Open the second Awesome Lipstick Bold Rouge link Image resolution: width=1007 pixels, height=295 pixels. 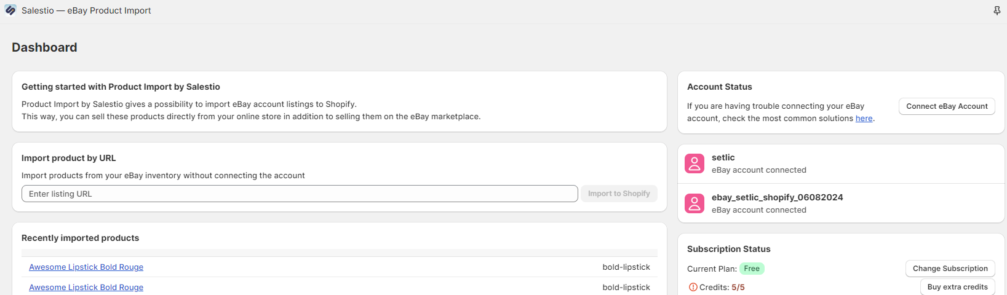point(86,288)
